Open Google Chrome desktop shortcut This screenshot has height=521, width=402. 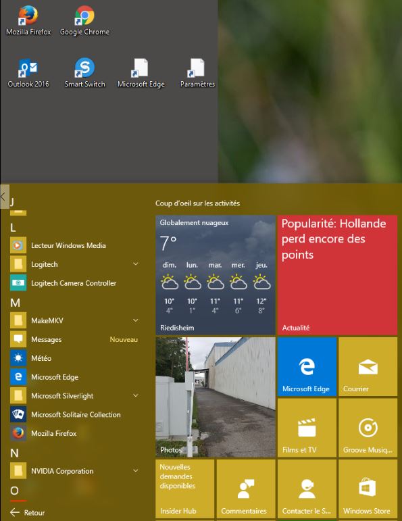pos(84,20)
